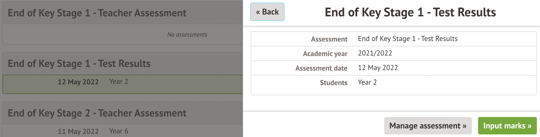The height and width of the screenshot is (137, 540).
Task: Click the Assessment field label
Action: 329,39
